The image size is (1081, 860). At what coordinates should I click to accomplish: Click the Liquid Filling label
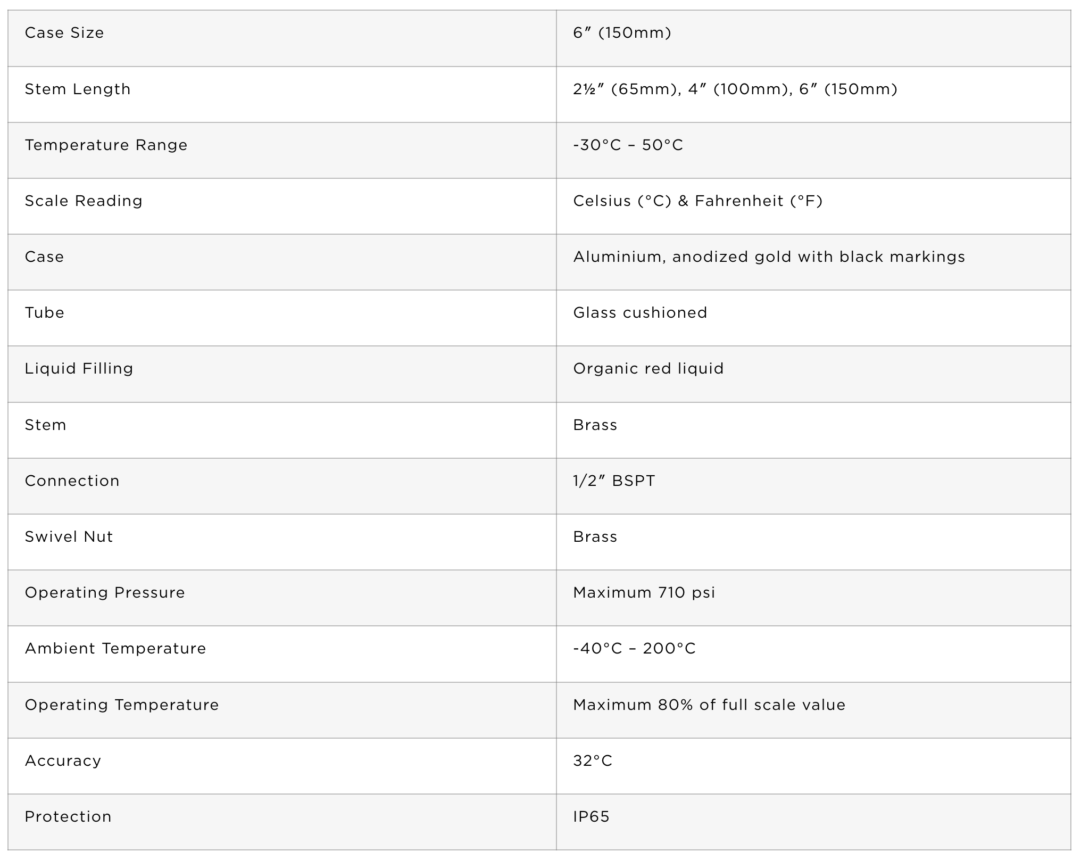point(79,368)
